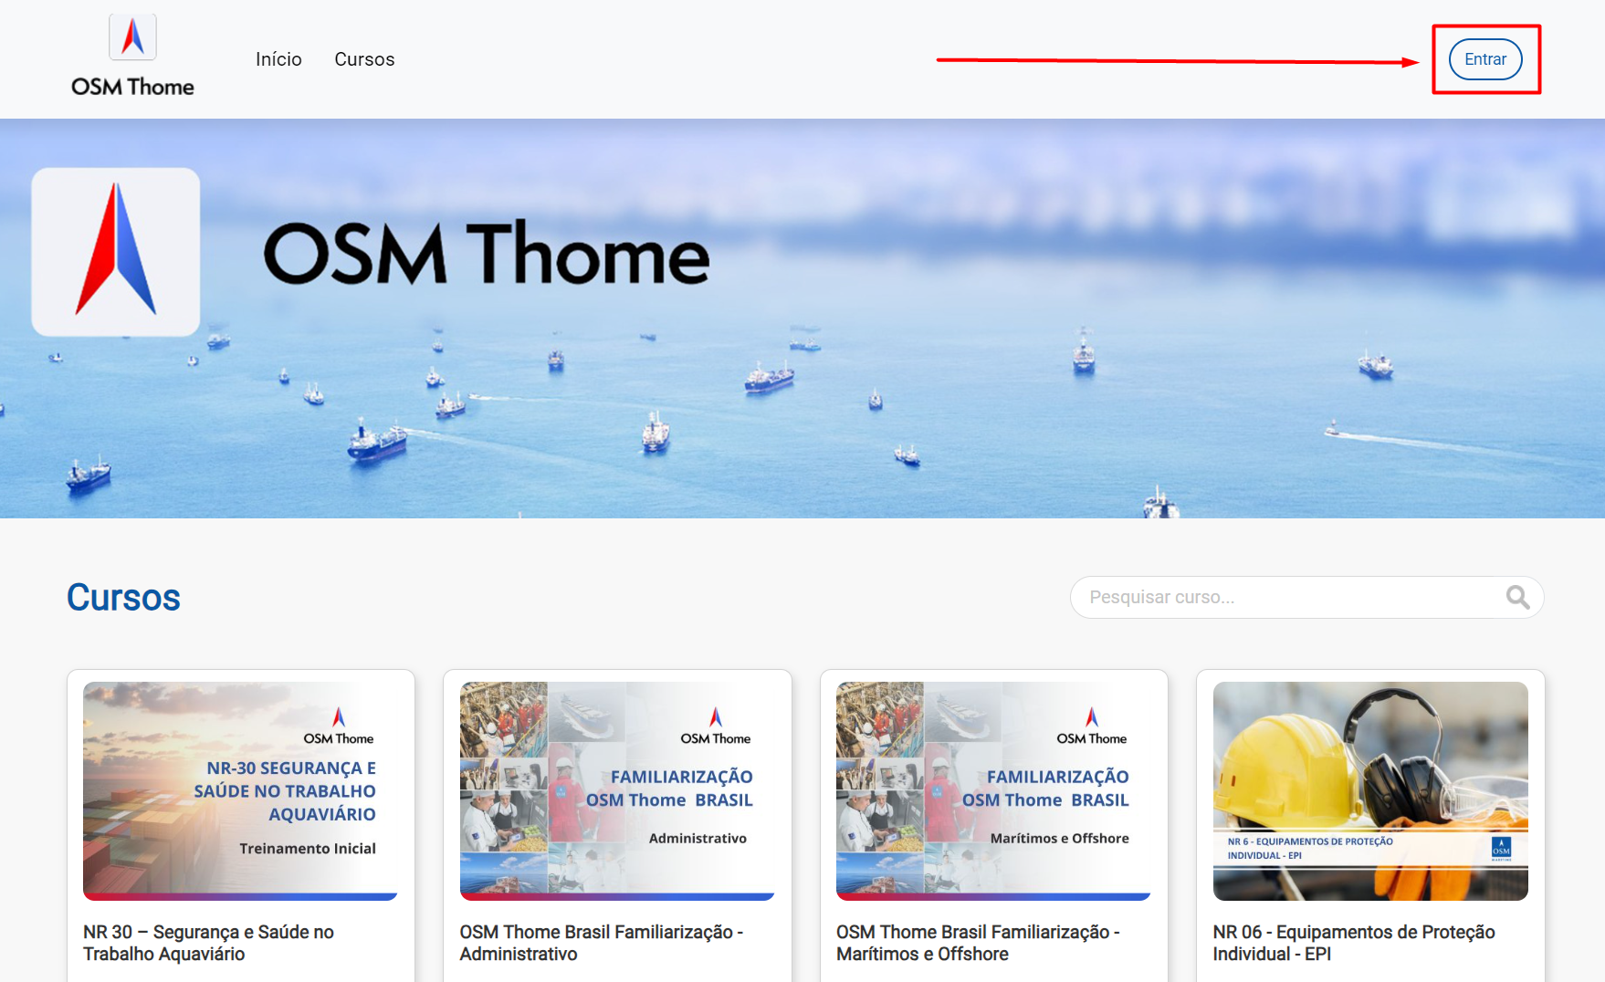Focus the Pesquisar curso search field
The width and height of the screenshot is (1605, 982).
point(1306,597)
